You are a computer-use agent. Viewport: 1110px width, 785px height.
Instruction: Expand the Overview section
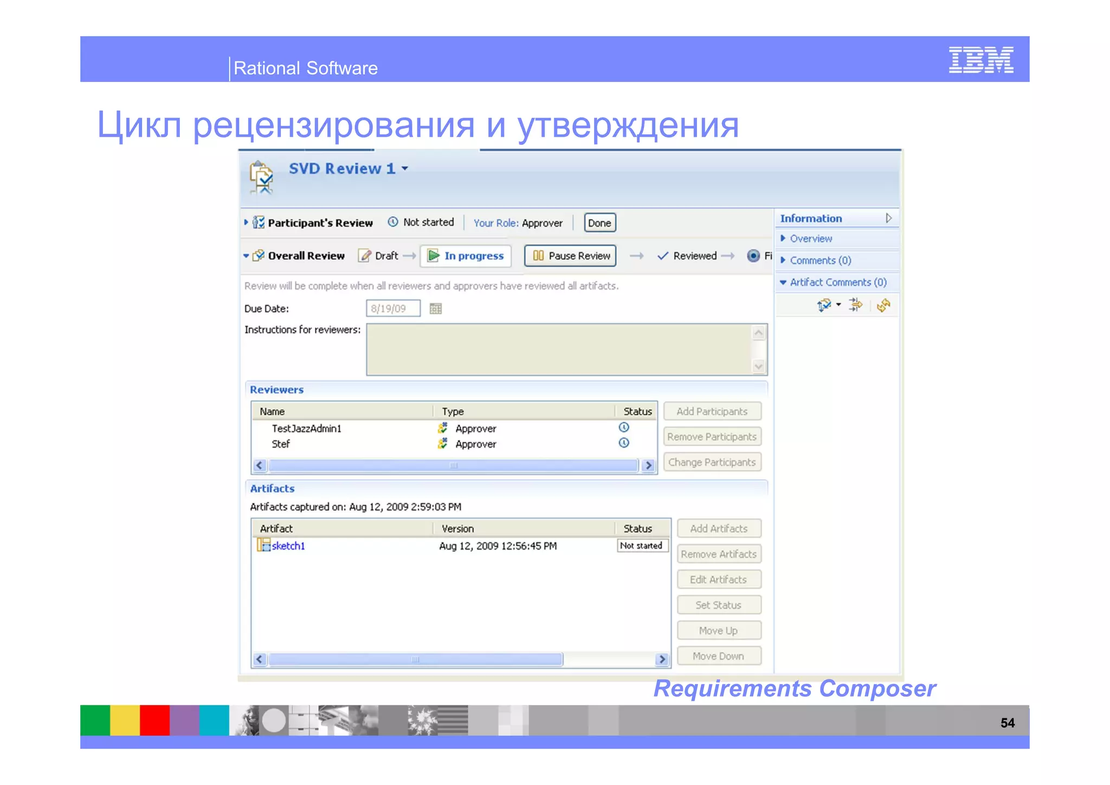[783, 239]
